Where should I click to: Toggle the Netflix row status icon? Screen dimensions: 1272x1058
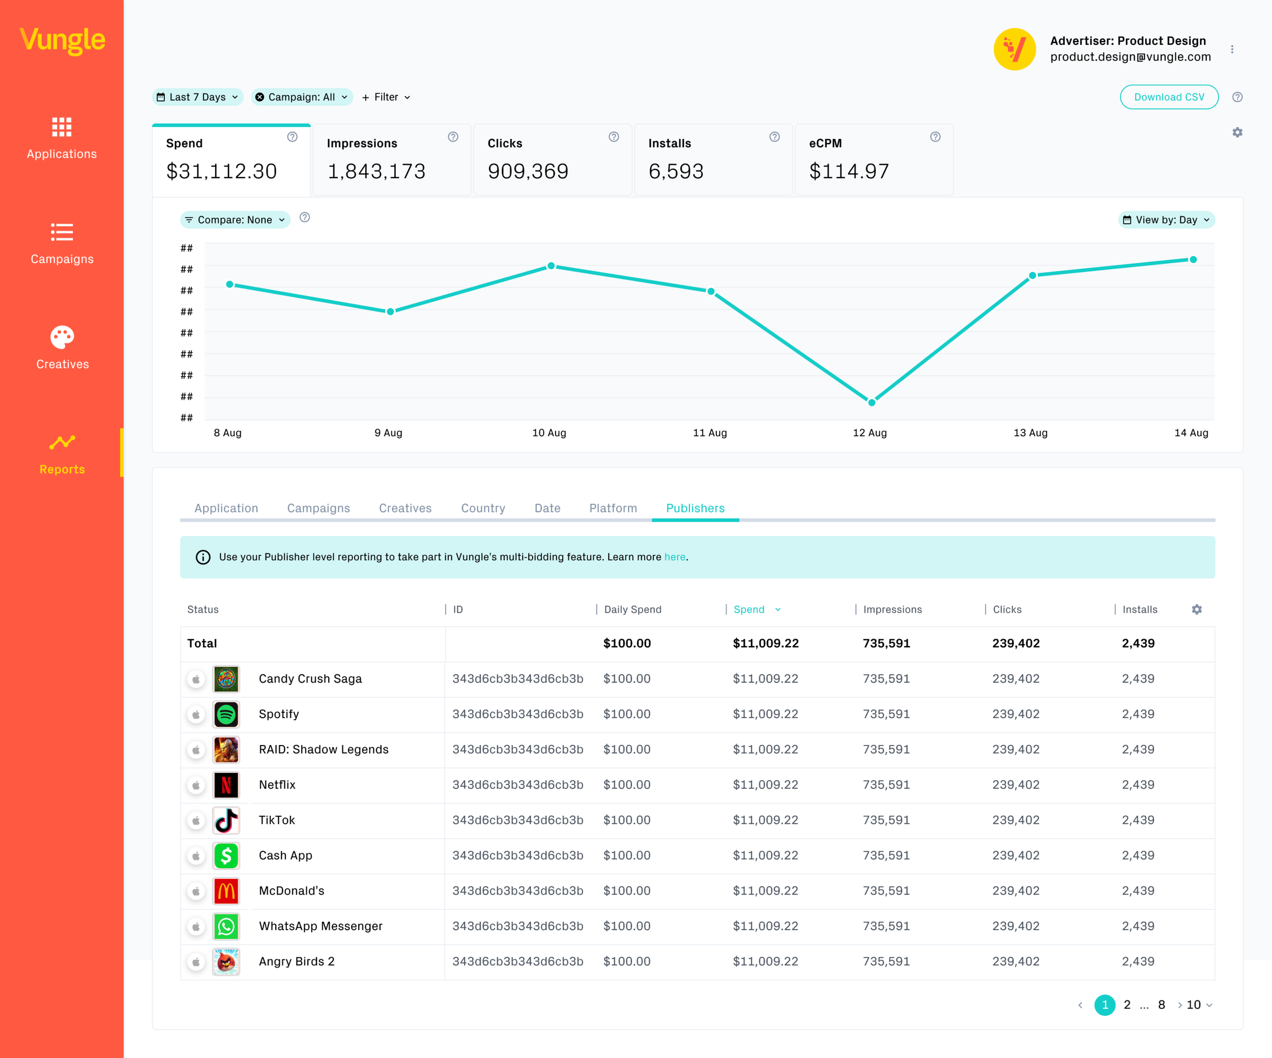click(x=196, y=785)
